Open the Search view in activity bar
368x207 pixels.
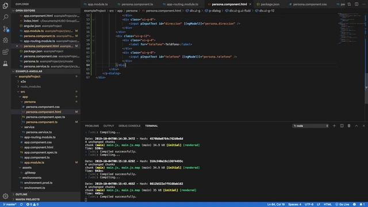[x=5, y=17]
